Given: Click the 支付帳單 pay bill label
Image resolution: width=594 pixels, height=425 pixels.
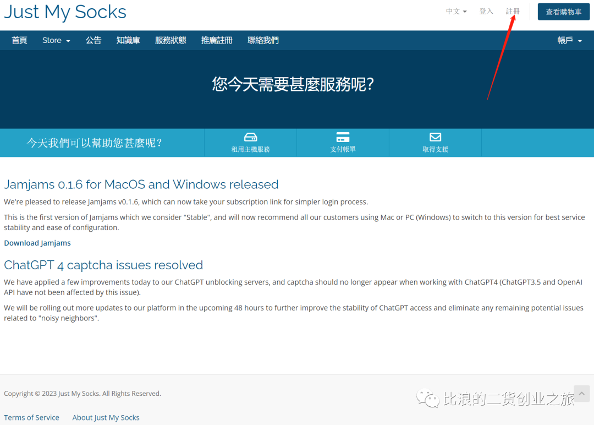Looking at the screenshot, I should [x=343, y=149].
